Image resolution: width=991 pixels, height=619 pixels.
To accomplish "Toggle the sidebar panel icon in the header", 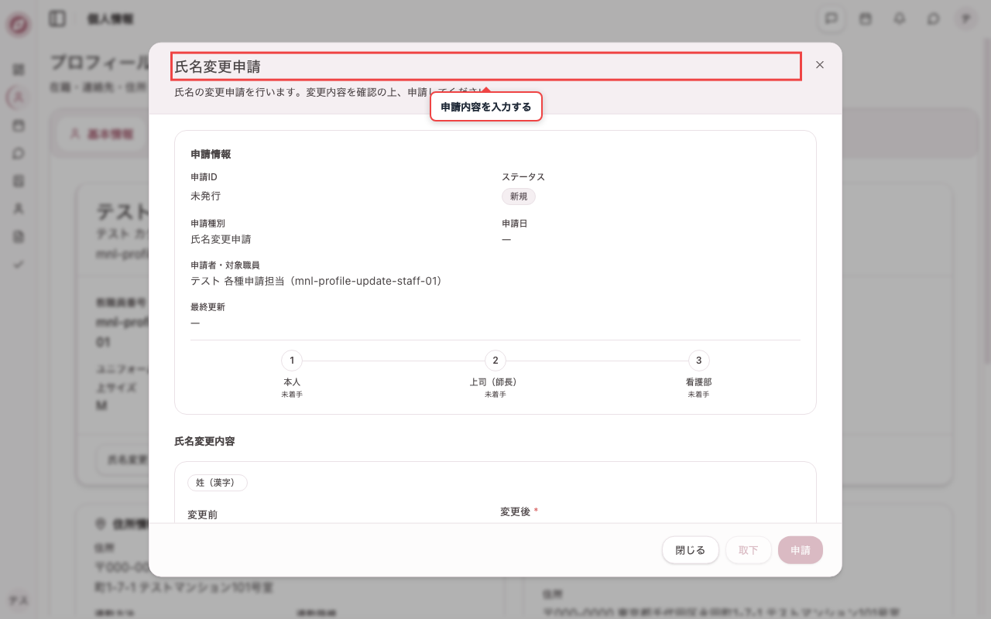I will coord(57,19).
